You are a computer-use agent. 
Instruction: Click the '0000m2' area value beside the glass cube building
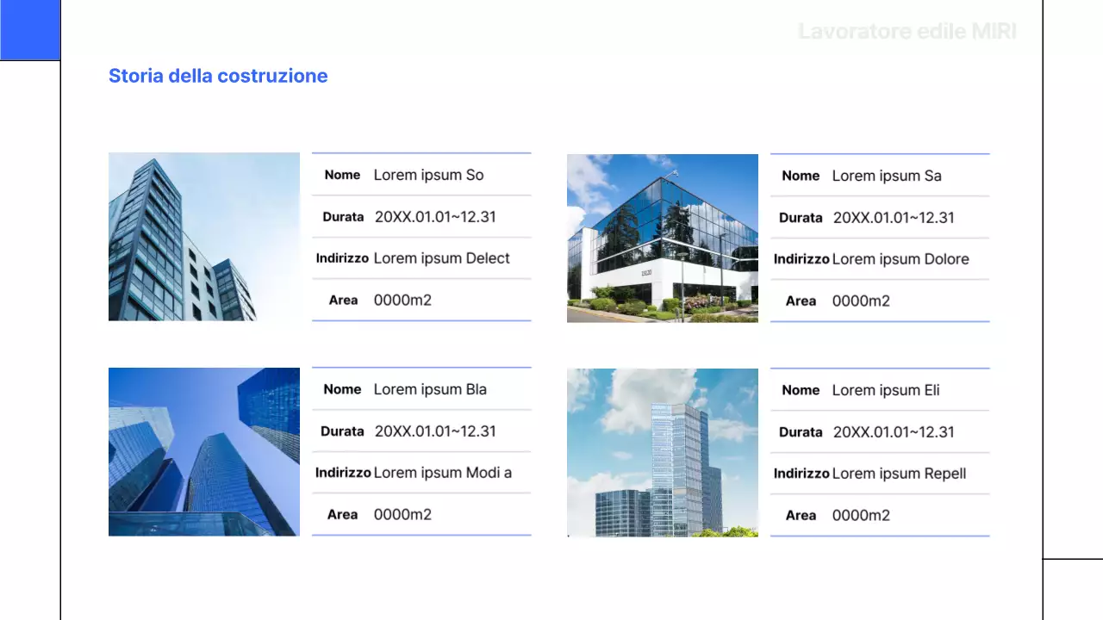tap(861, 301)
